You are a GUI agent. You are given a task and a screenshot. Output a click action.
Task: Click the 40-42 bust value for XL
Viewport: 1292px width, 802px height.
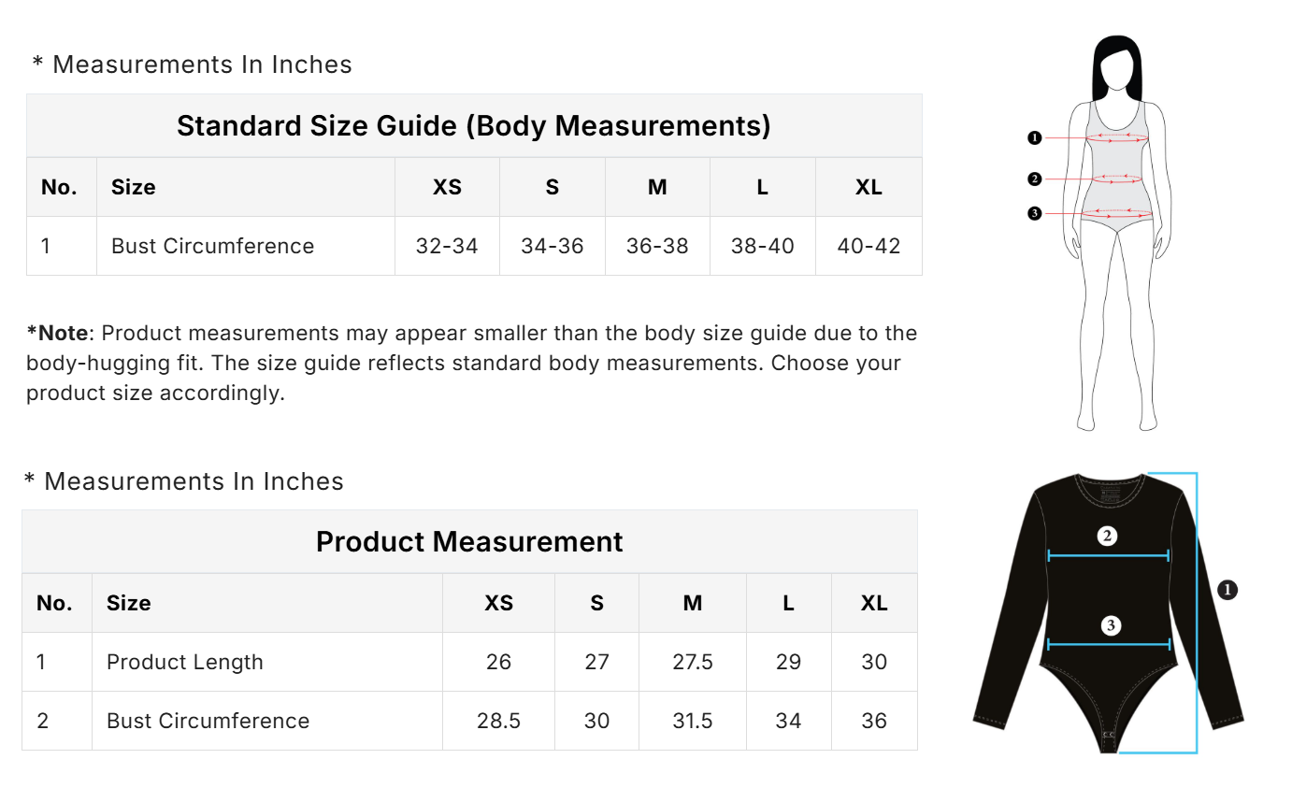point(869,246)
